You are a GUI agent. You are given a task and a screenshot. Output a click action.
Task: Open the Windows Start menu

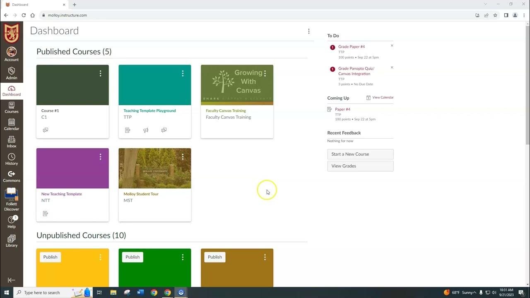pos(7,292)
